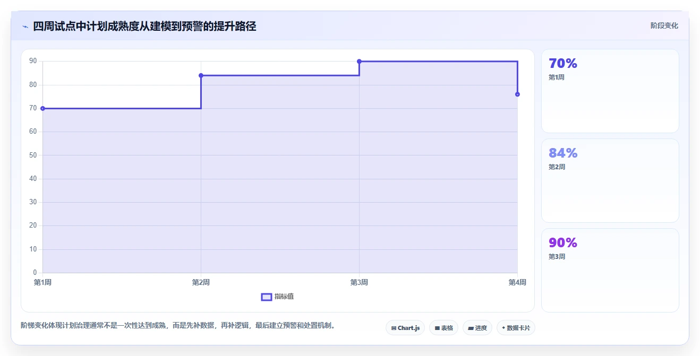This screenshot has width=700, height=356.
Task: Click the y-axis label 90
Action: click(33, 61)
